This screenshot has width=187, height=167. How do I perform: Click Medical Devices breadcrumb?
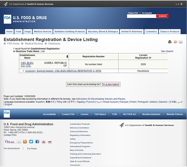click(34, 44)
